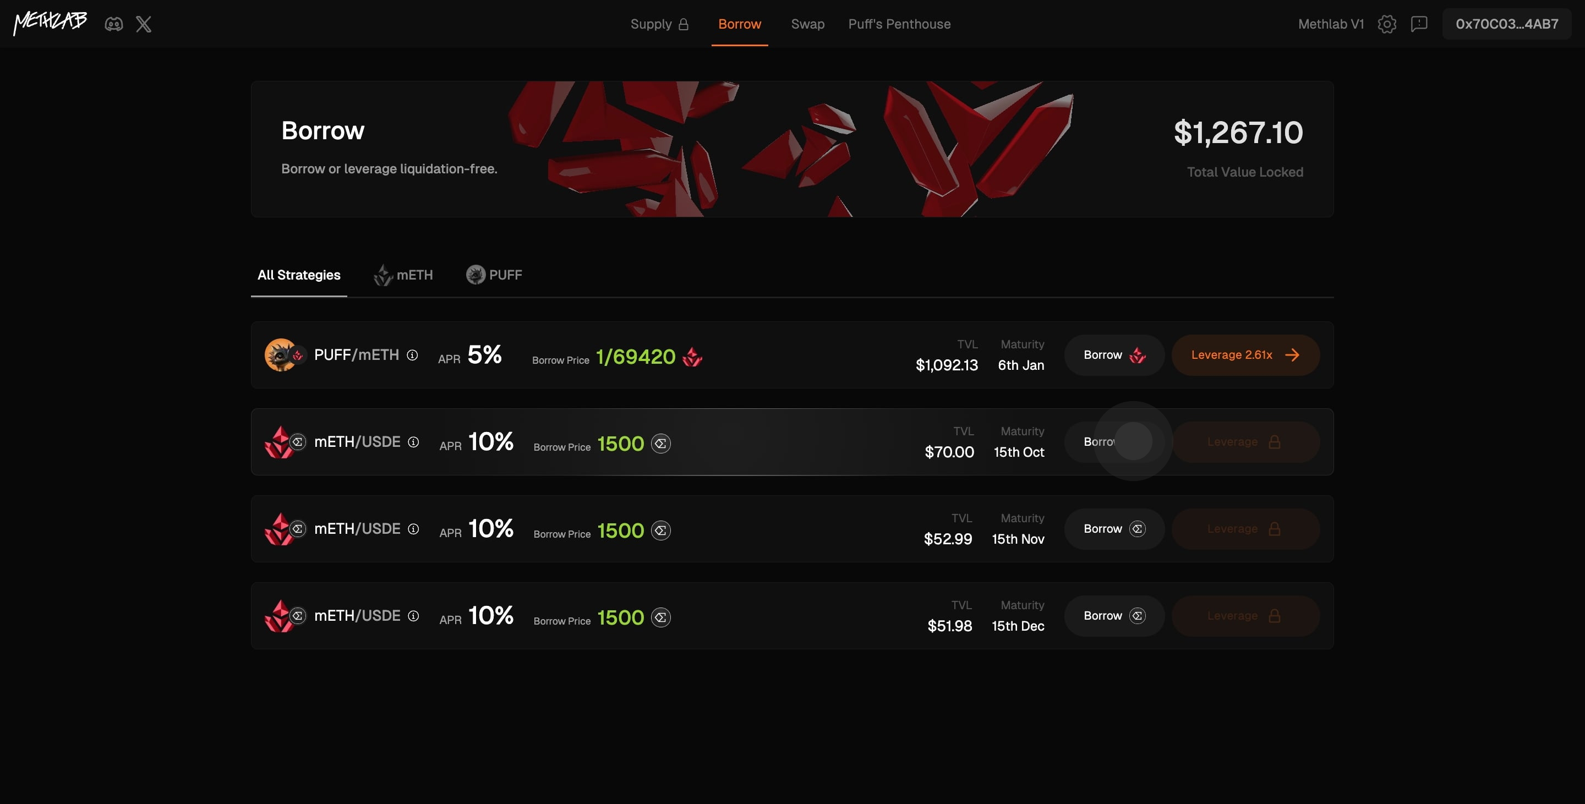Click the Methlab logo
This screenshot has width=1585, height=804.
[51, 23]
